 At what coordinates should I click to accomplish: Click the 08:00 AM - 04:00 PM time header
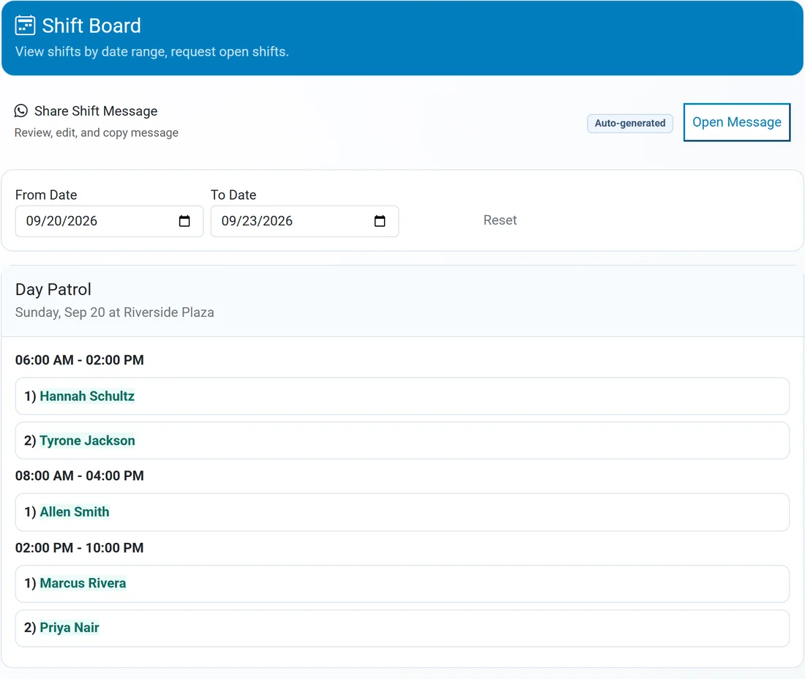pyautogui.click(x=80, y=476)
